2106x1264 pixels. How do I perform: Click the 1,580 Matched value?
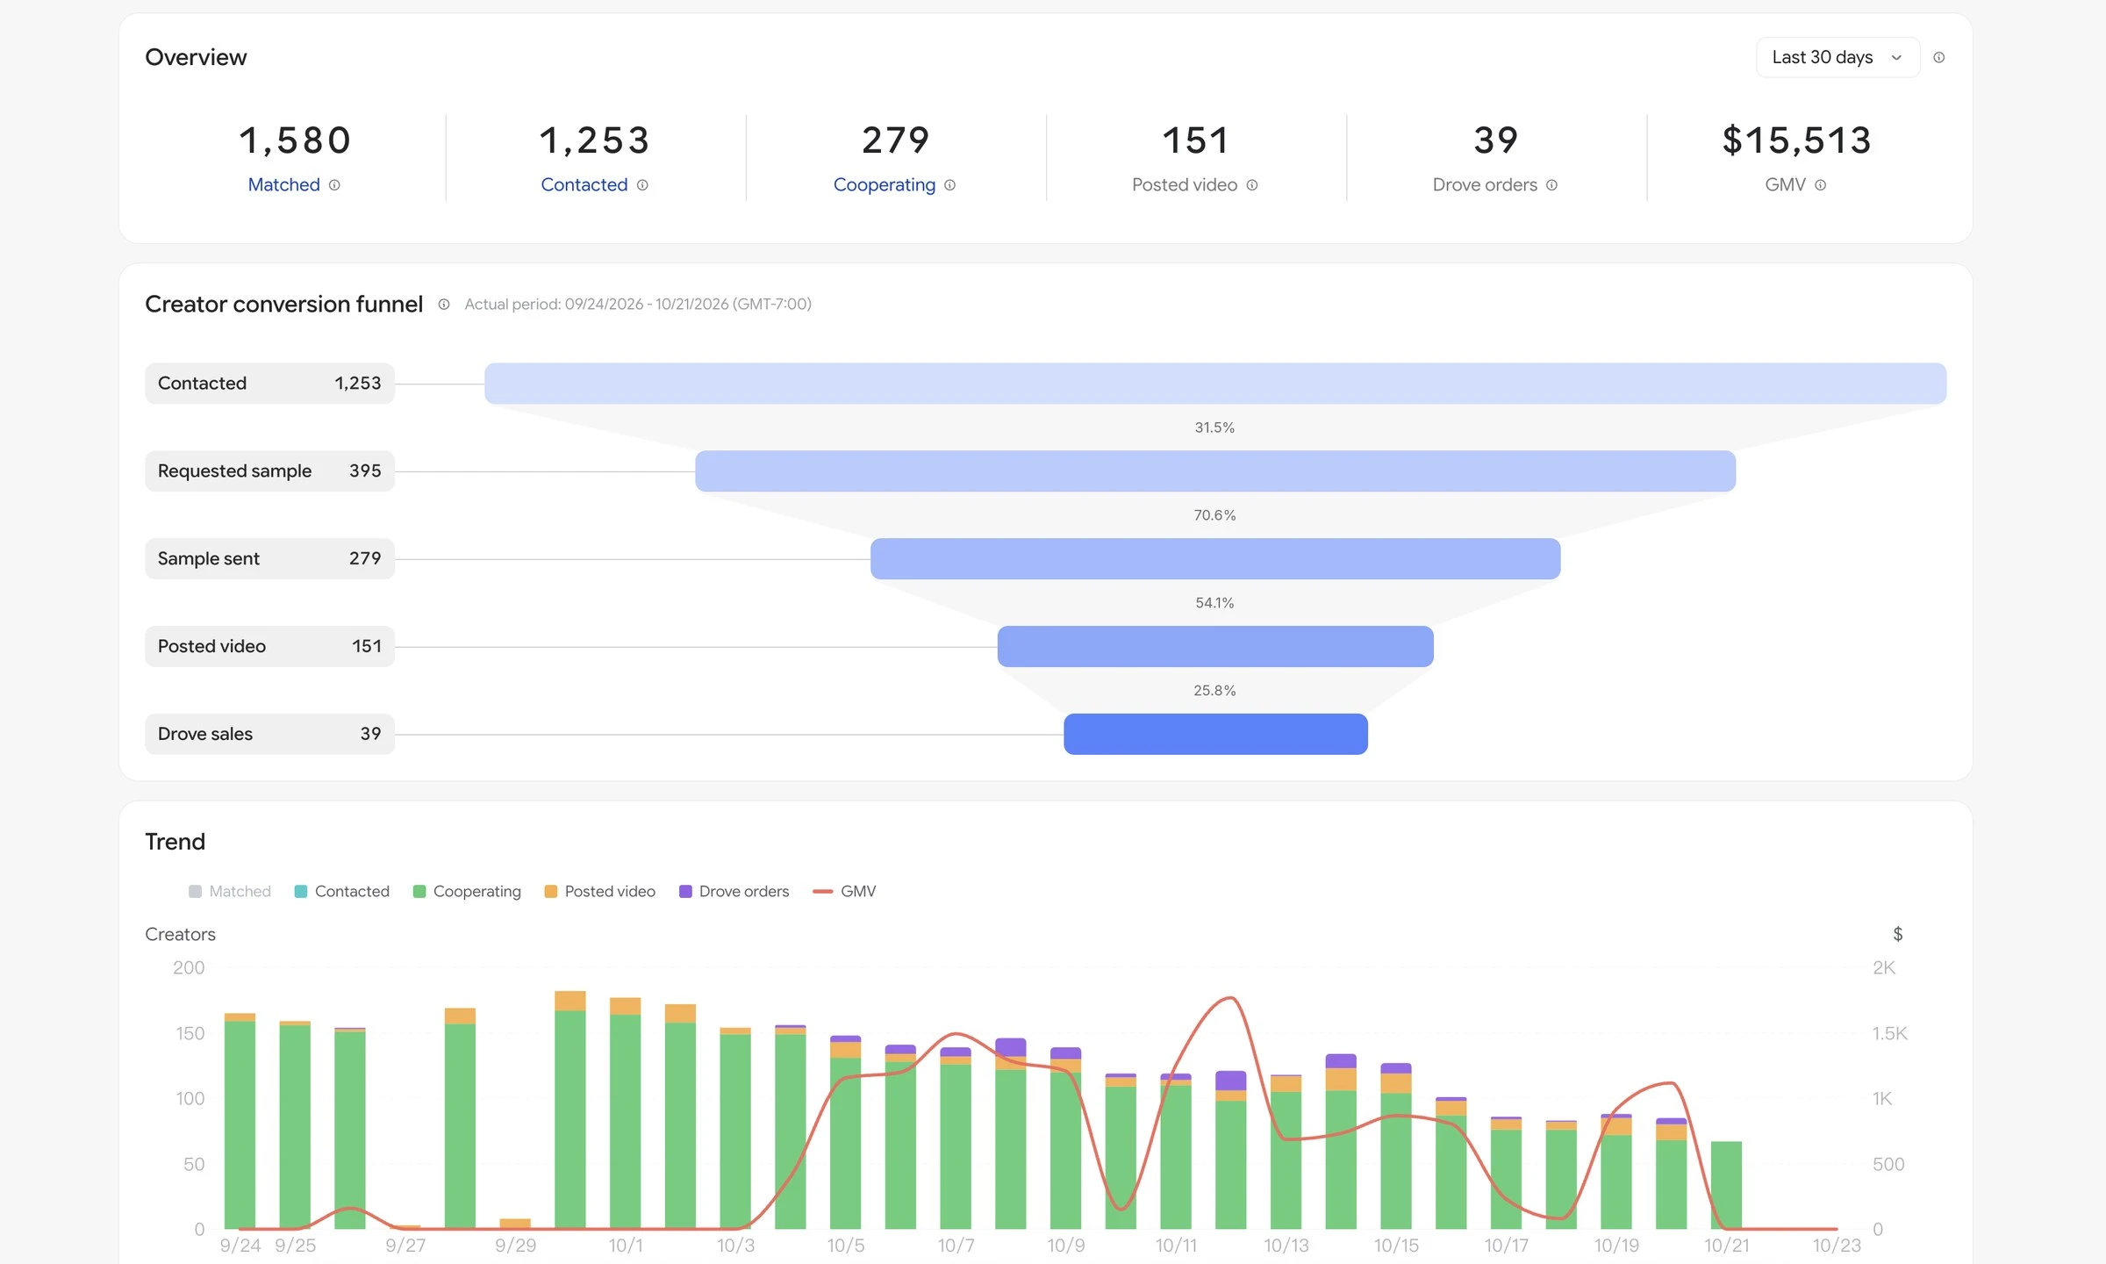[x=295, y=140]
